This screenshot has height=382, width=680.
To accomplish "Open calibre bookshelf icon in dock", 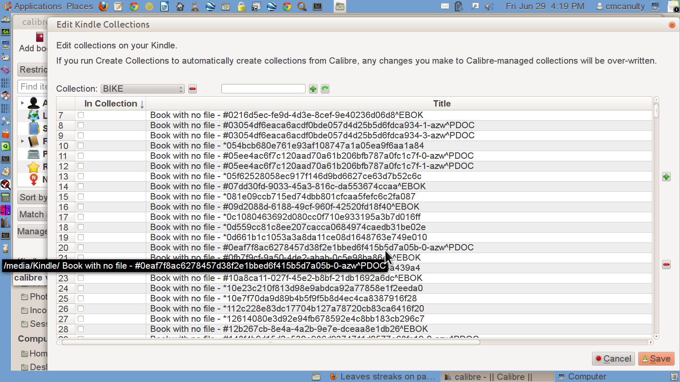I will 6,223.
